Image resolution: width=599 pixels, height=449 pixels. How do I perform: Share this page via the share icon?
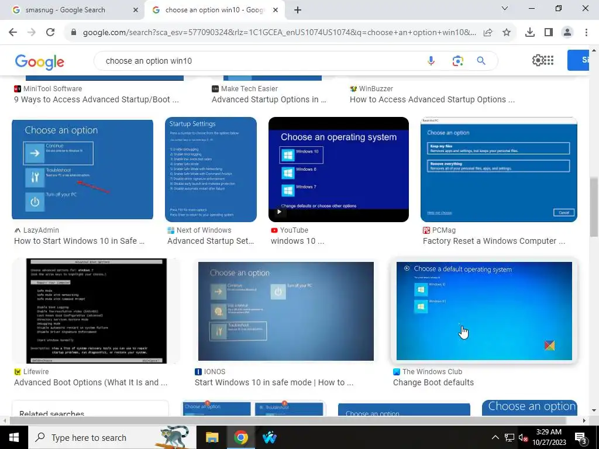pyautogui.click(x=488, y=33)
